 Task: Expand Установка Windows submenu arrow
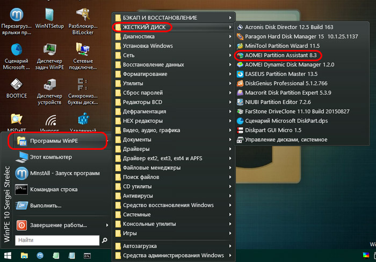(230, 46)
